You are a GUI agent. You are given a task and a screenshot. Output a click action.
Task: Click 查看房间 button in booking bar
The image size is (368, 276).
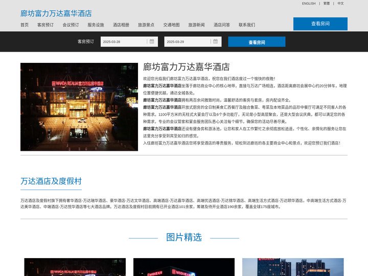tap(257, 42)
